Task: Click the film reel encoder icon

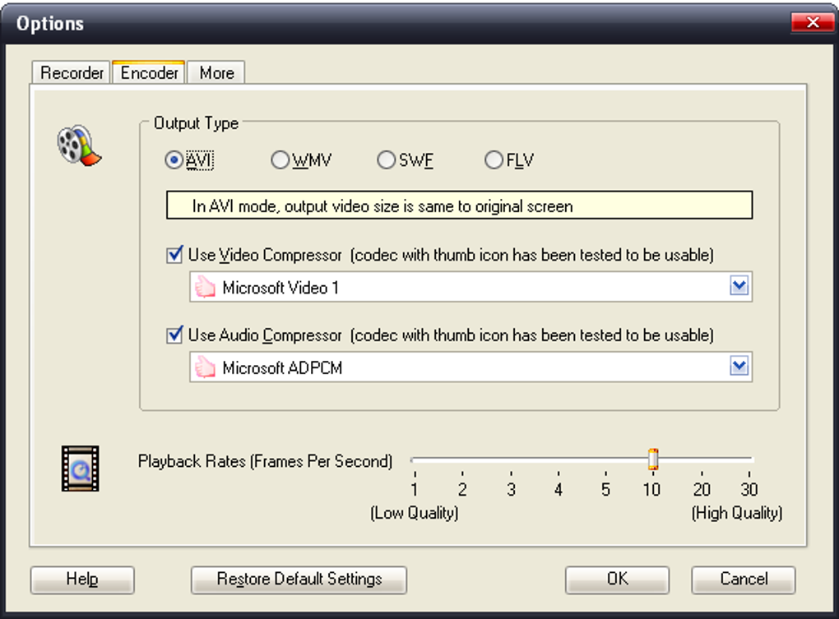Action: point(78,146)
